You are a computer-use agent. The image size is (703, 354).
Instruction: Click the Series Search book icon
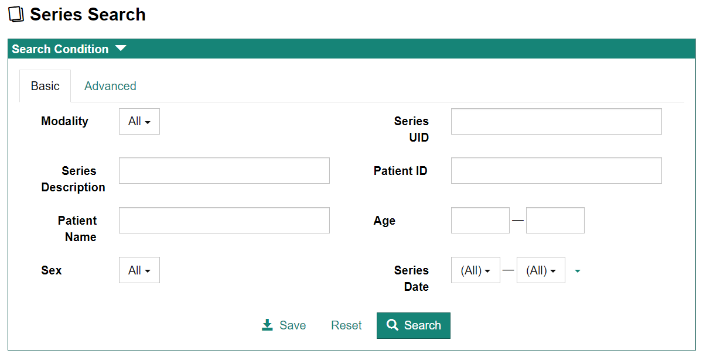click(16, 15)
